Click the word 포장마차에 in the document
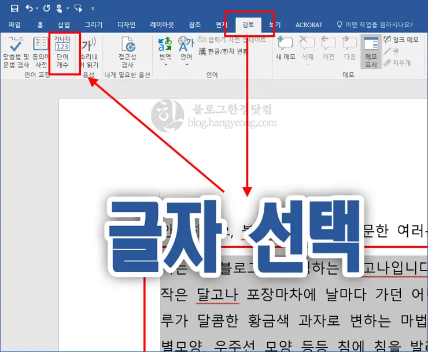The height and width of the screenshot is (352, 428). 281,294
